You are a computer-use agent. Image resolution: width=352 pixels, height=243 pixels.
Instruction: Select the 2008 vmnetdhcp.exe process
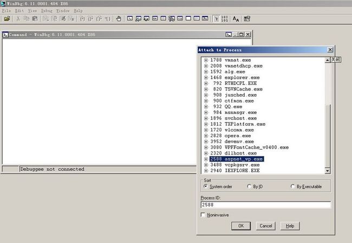(237, 66)
